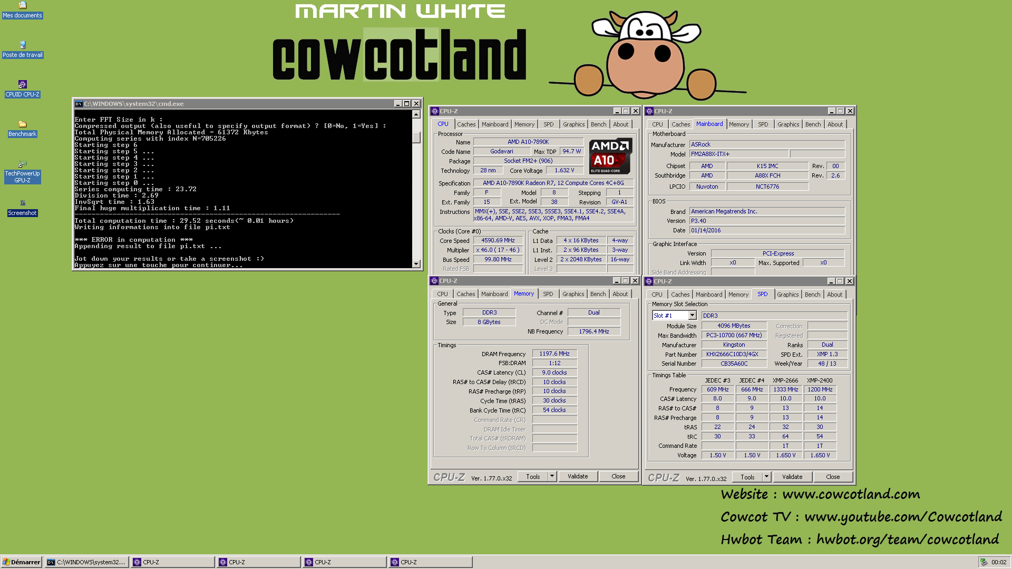Click cmd window scrollbar down arrow
Viewport: 1012px width, 569px height.
pos(416,263)
